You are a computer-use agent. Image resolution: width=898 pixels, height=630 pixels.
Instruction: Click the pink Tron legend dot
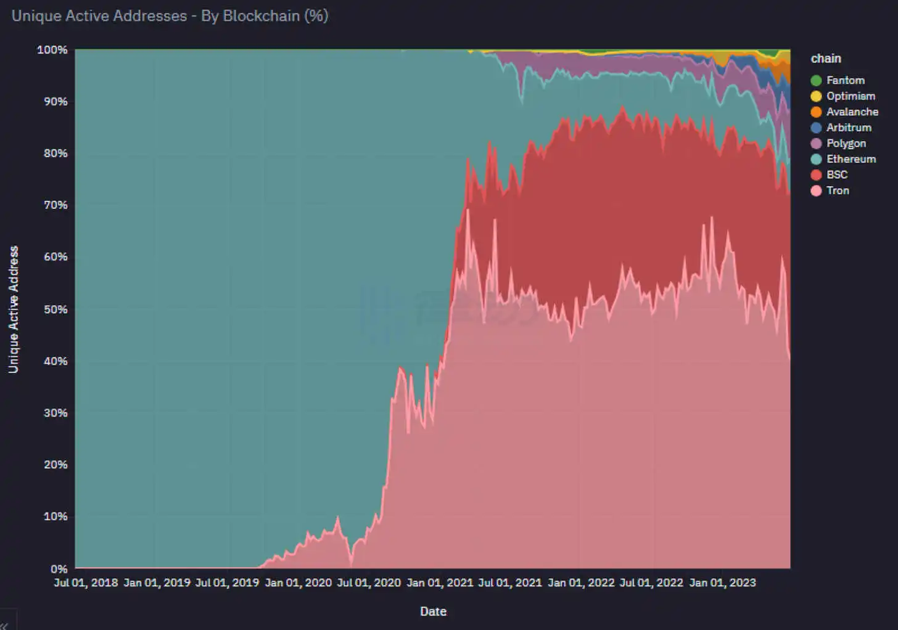click(x=816, y=190)
